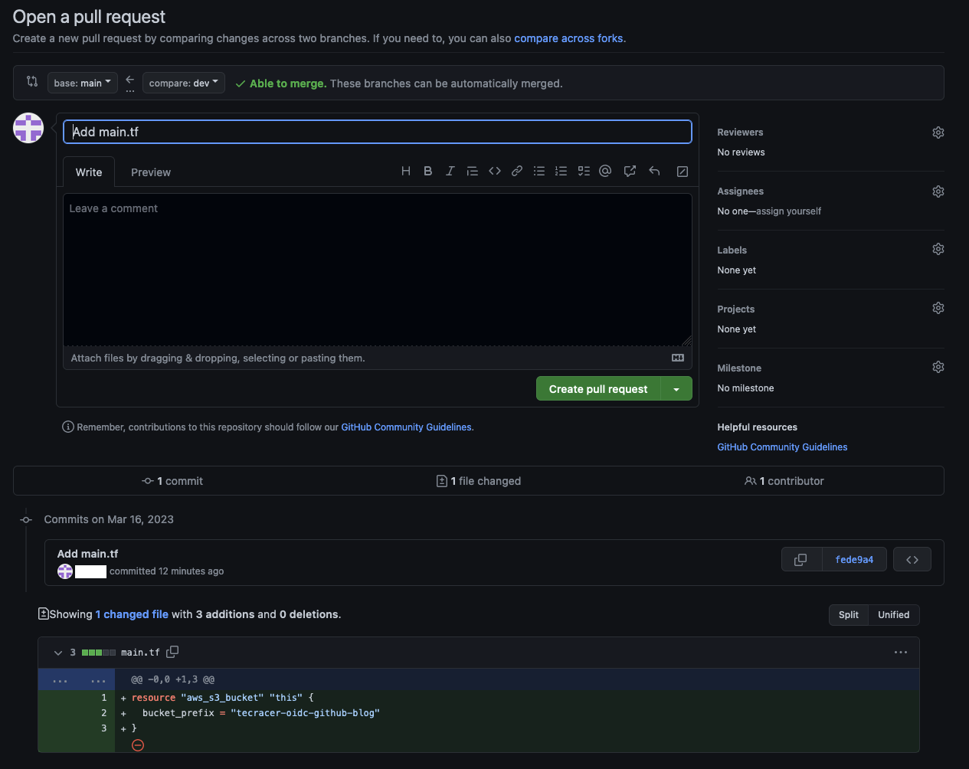
Task: Edit the pull request title field
Action: point(377,131)
